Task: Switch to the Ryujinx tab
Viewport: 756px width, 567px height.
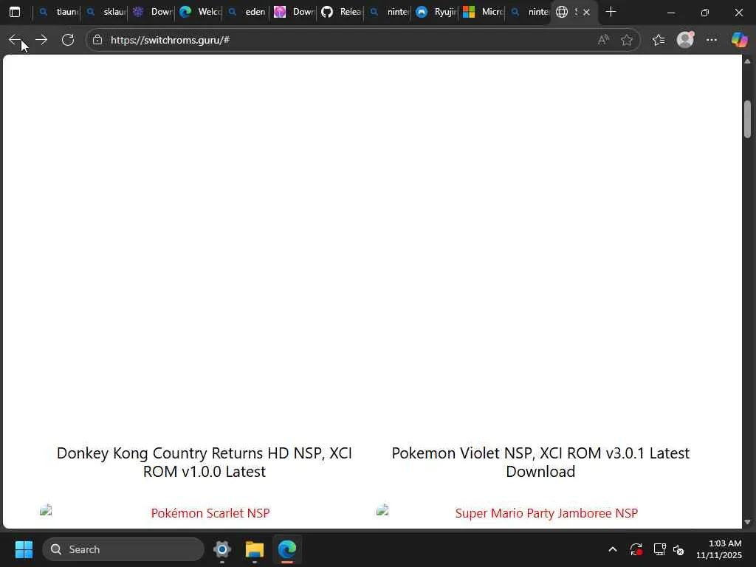Action: pos(436,12)
